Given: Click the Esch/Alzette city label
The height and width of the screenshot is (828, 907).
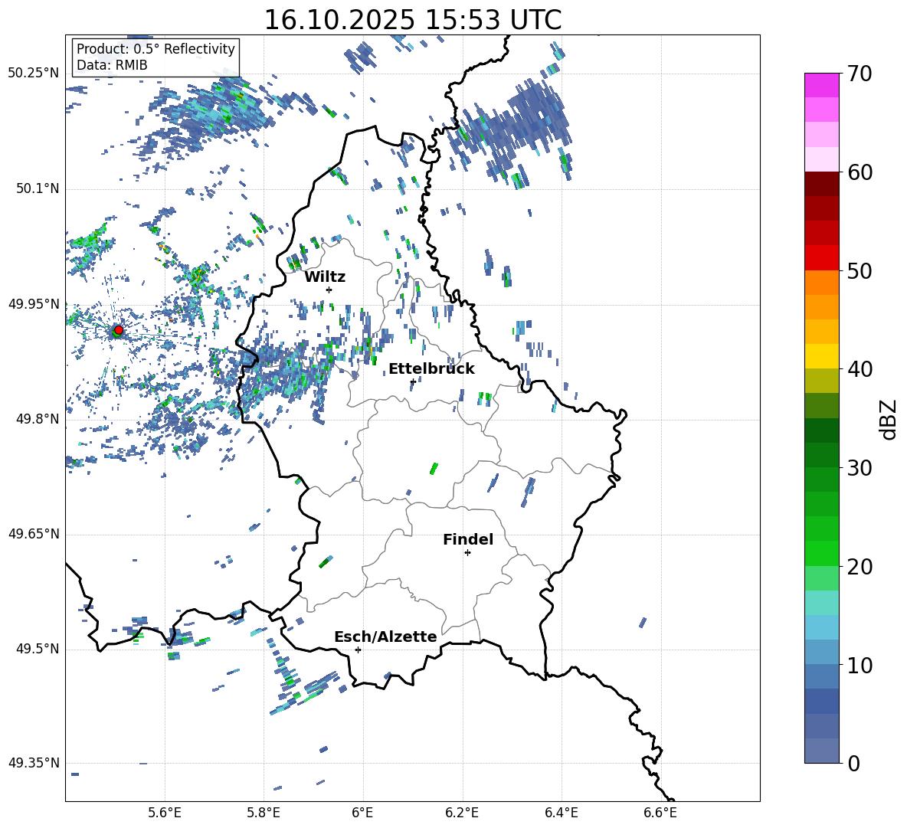Looking at the screenshot, I should coord(385,637).
